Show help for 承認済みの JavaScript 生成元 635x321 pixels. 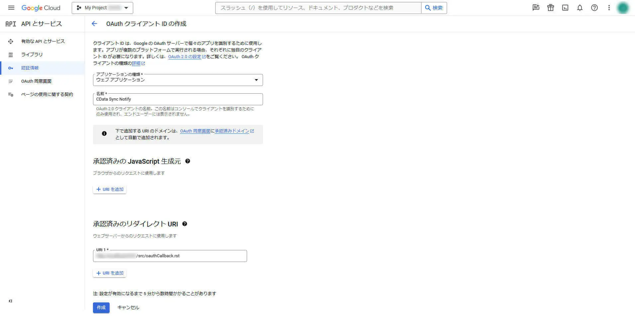[188, 161]
